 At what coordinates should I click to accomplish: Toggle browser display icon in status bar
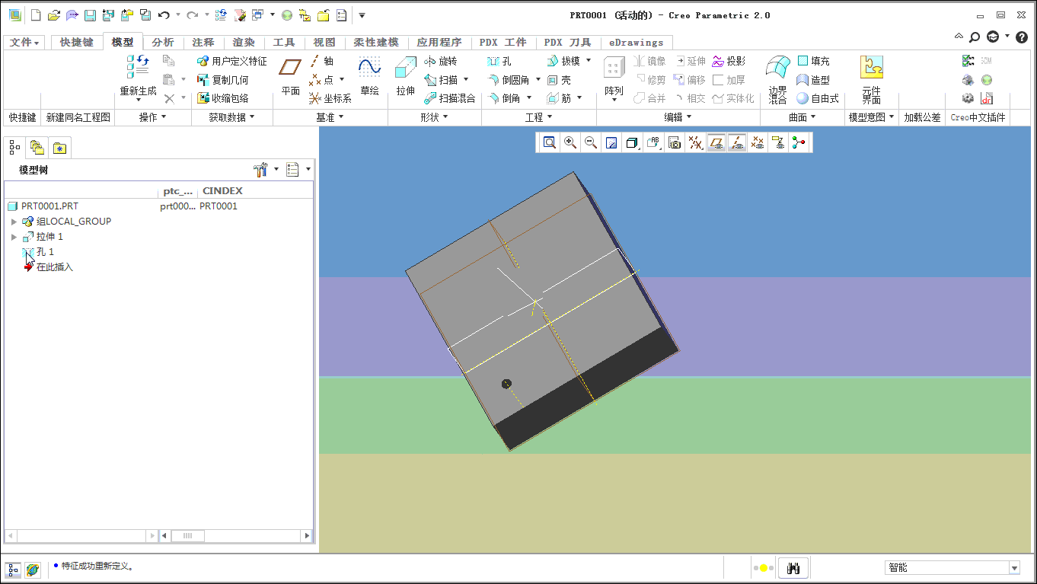32,569
